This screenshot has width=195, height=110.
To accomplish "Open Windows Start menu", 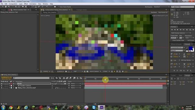I will [3, 107].
